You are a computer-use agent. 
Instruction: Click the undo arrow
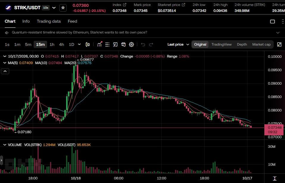click(143, 44)
